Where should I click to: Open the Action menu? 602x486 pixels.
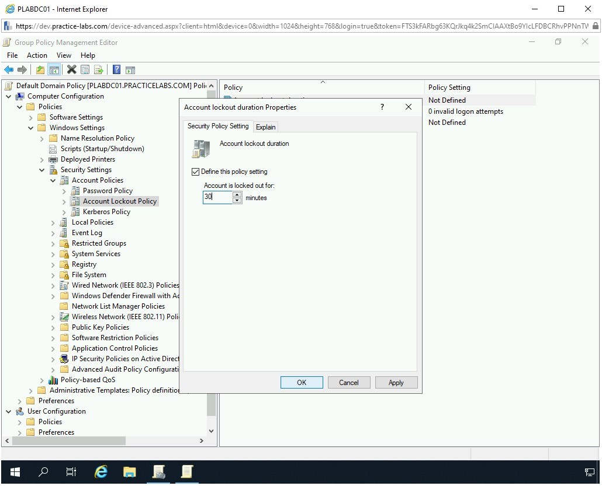click(37, 55)
